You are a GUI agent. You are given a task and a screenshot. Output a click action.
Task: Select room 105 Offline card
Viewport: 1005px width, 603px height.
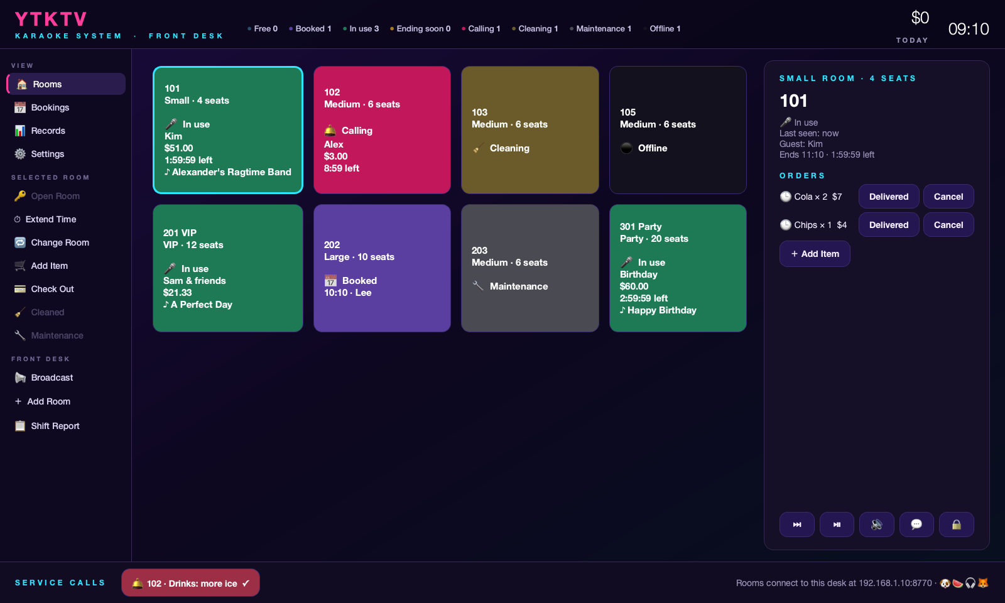point(678,130)
